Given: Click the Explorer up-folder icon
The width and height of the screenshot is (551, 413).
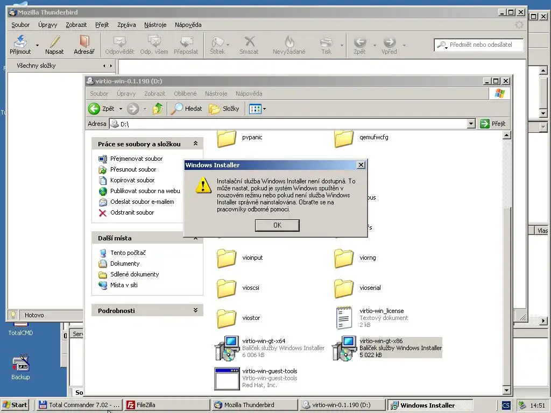Looking at the screenshot, I should [x=158, y=109].
